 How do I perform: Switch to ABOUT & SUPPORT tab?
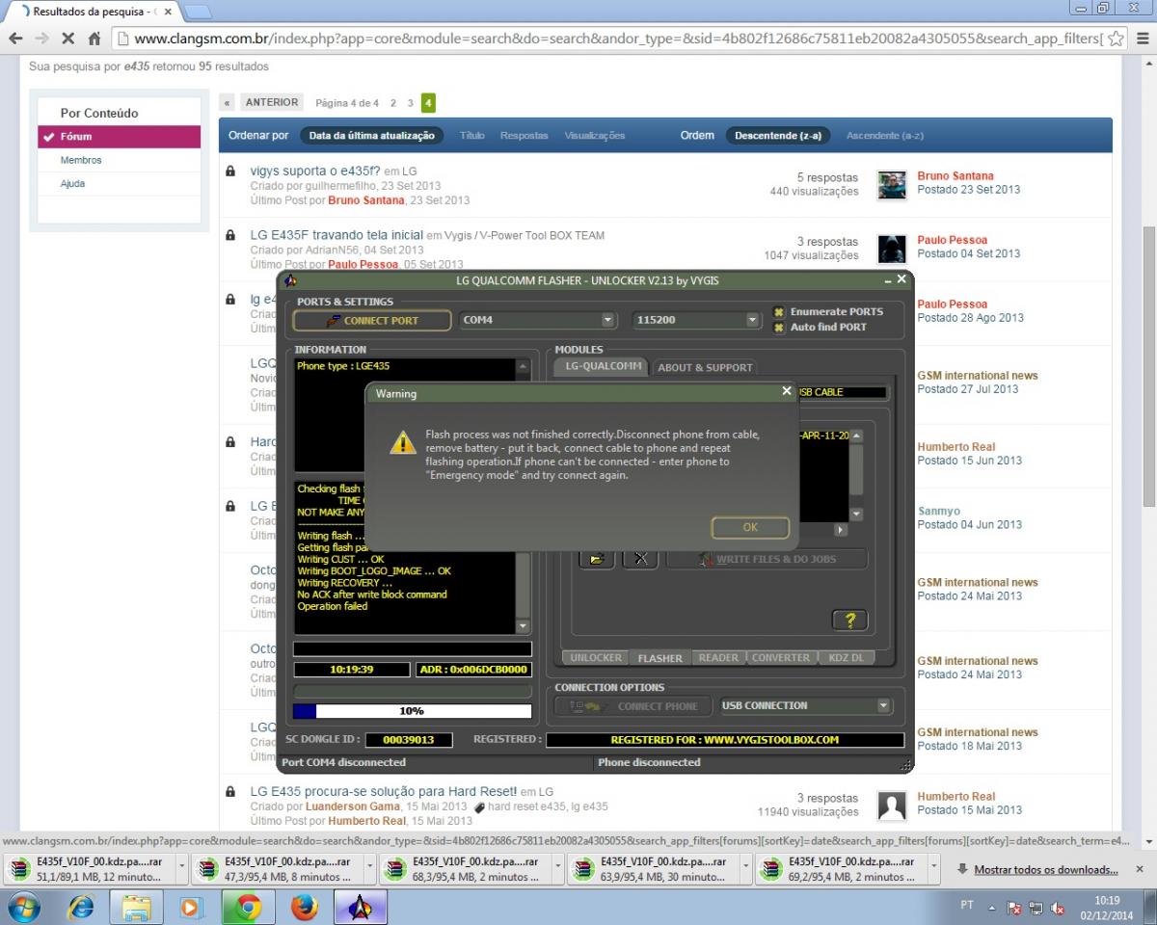point(704,367)
